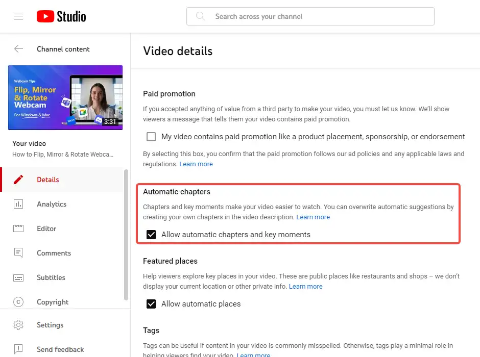Open the Analytics section icon
Image resolution: width=480 pixels, height=357 pixels.
click(18, 204)
